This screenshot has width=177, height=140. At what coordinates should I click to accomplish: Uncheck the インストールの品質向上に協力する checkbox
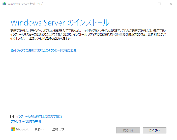click(x=12, y=116)
